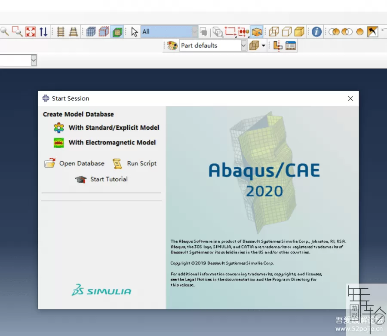Toggle the highlighted orange cube selection icon
387x336 pixels.
click(257, 32)
